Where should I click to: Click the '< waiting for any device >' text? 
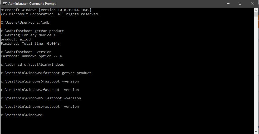[28, 35]
